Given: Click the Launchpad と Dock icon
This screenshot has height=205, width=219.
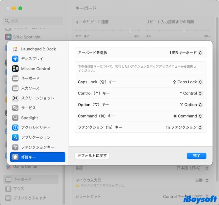Looking at the screenshot, I should [x=15, y=49].
